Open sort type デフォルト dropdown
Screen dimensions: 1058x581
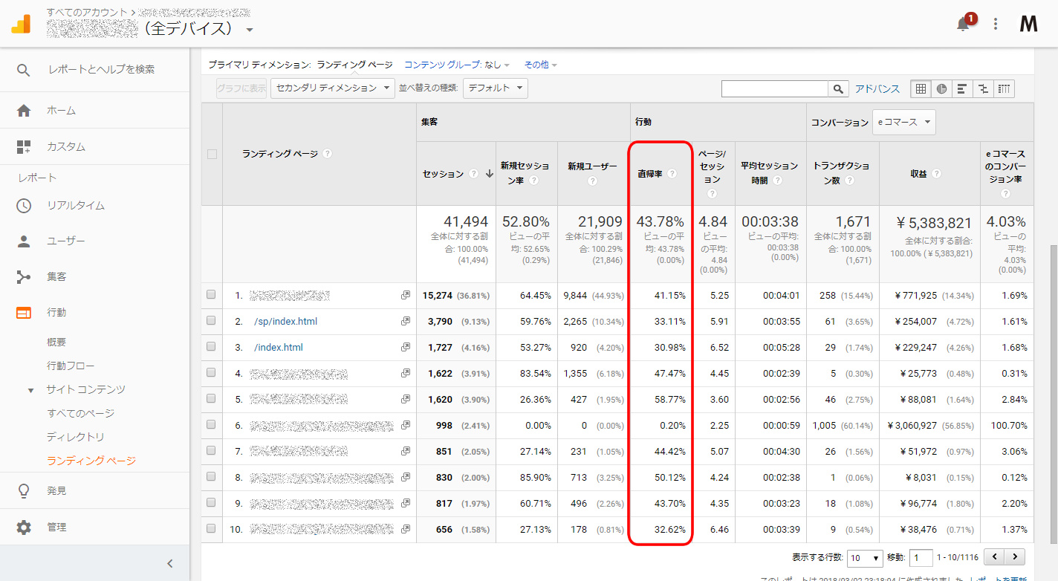(495, 88)
